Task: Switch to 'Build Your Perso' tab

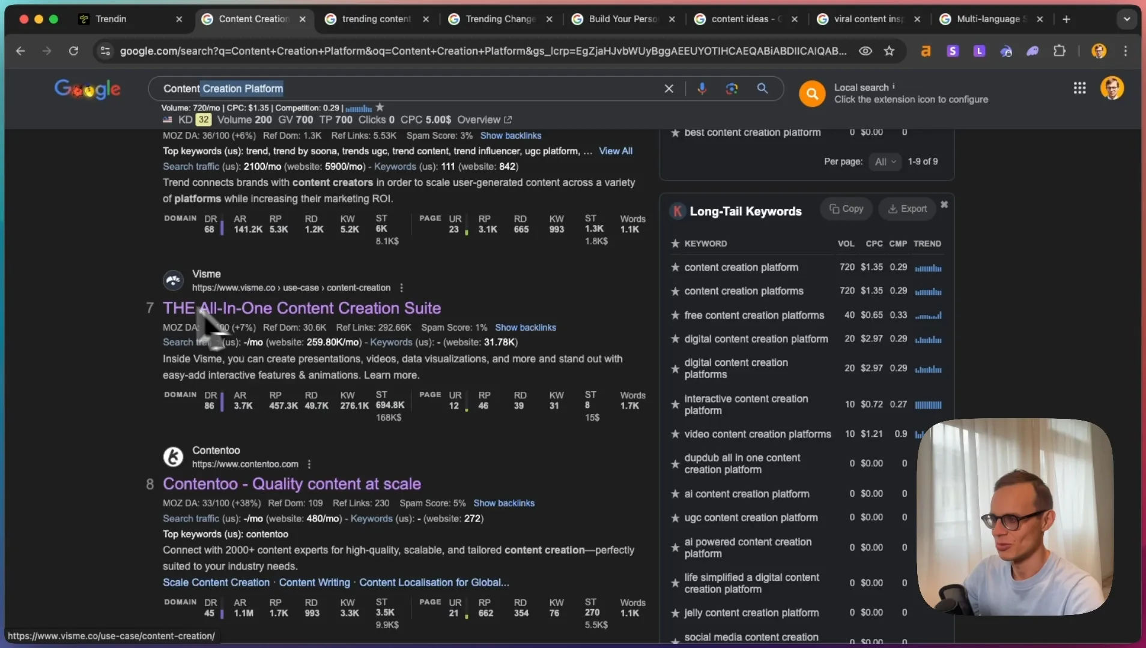Action: tap(623, 19)
